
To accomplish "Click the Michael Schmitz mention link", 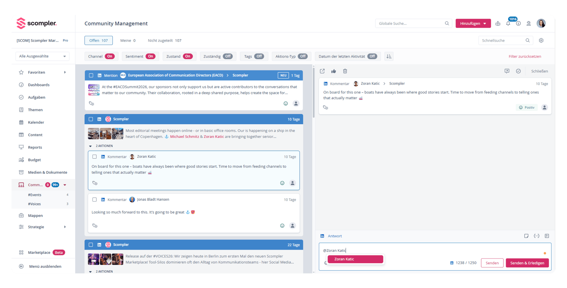I will pyautogui.click(x=184, y=137).
